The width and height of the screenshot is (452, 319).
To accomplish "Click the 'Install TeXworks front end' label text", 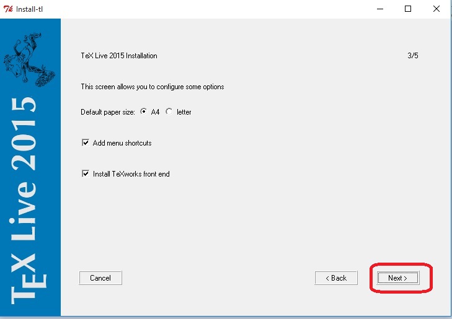I will click(x=131, y=174).
